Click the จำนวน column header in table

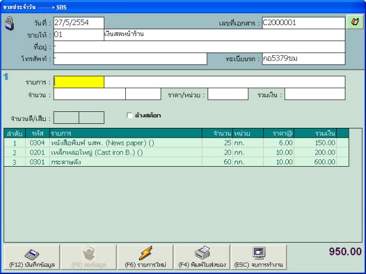(x=217, y=134)
